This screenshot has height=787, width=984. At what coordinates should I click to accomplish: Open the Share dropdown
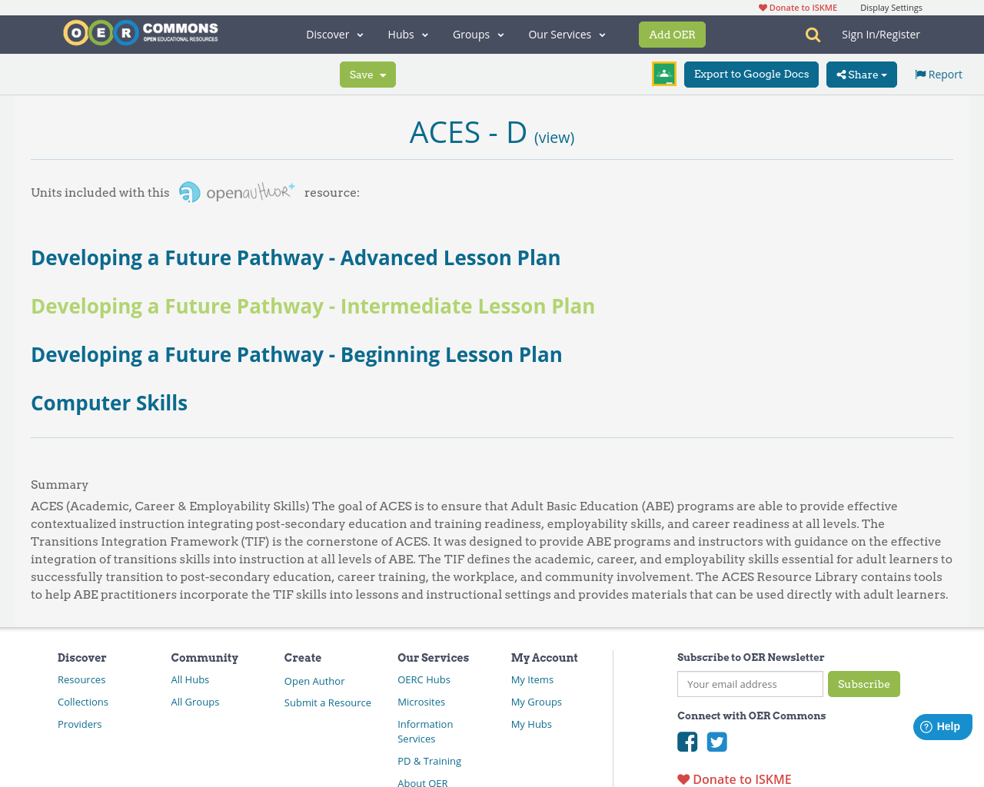coord(861,73)
